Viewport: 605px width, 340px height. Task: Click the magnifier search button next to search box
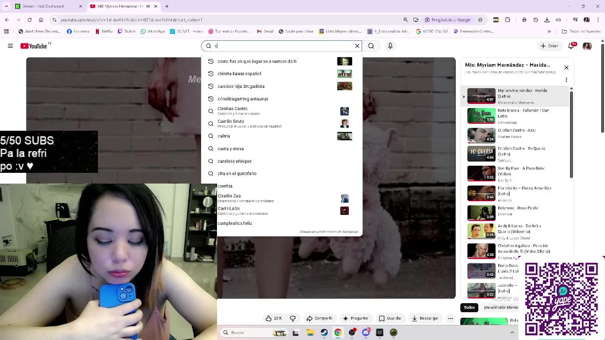coord(371,46)
